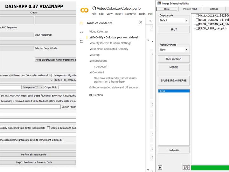Click the plus add-code icon in Colab toolbar
This screenshot has height=172, width=229.
coord(150,21)
